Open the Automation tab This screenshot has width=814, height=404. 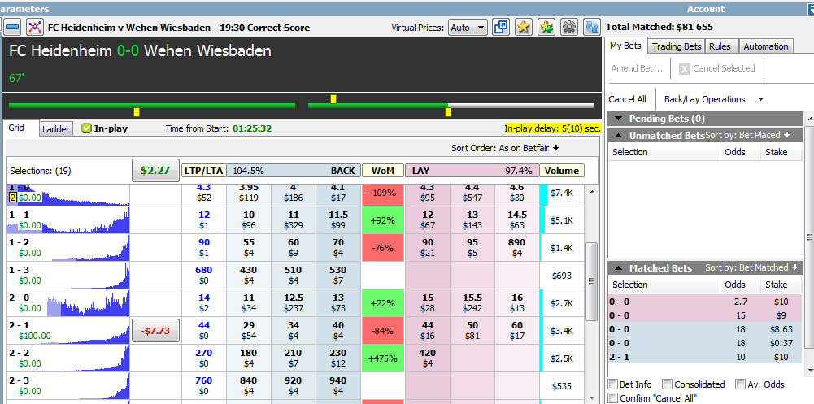coord(766,46)
